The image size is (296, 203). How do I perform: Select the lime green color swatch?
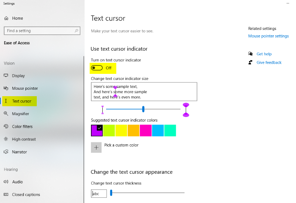tap(109, 130)
